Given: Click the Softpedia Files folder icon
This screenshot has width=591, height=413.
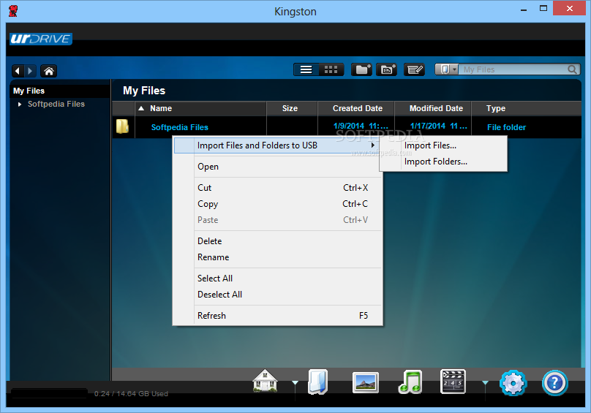Looking at the screenshot, I should tap(122, 126).
